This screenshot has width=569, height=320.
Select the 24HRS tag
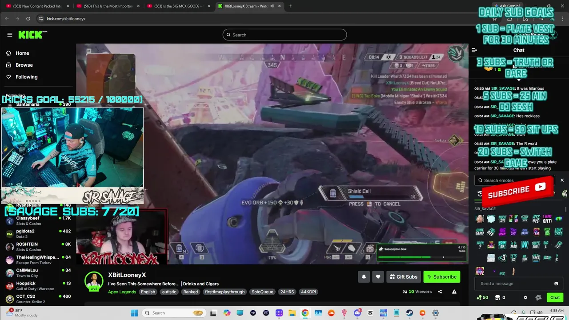pos(287,292)
